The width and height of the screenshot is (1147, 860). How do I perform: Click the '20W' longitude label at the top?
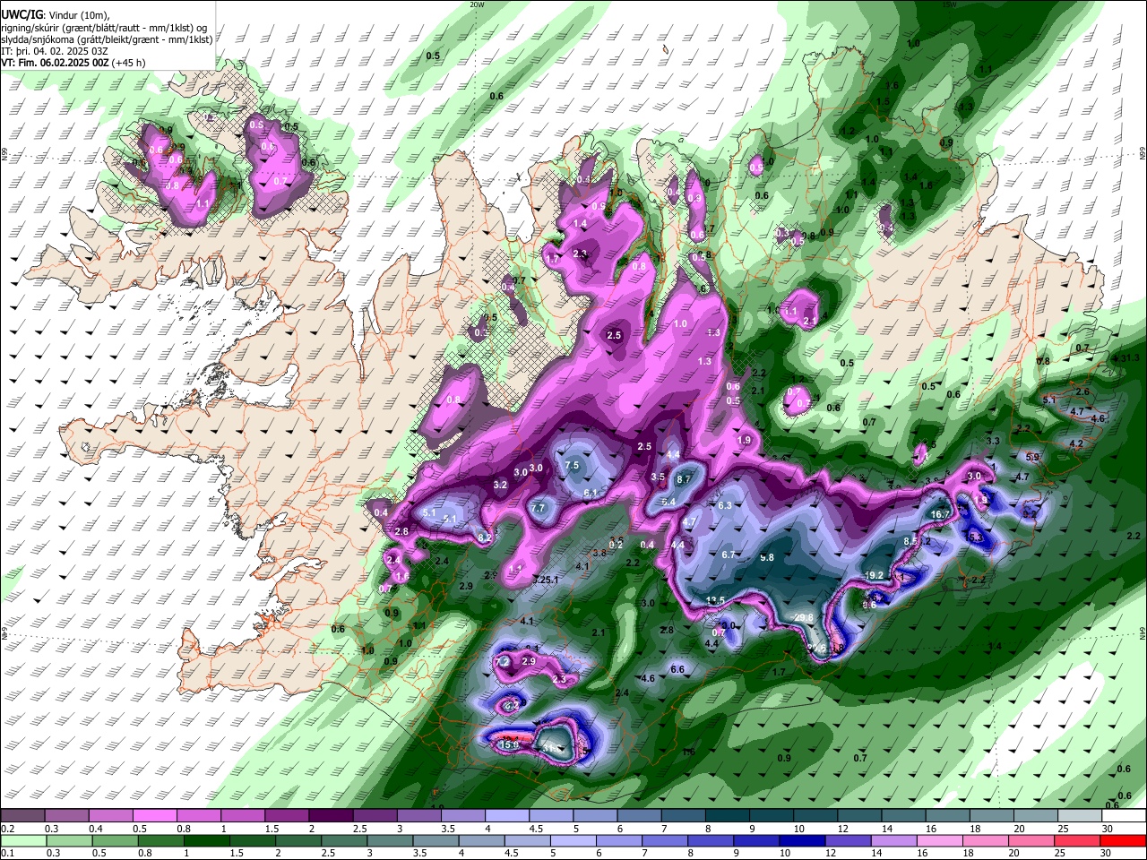coord(477,4)
